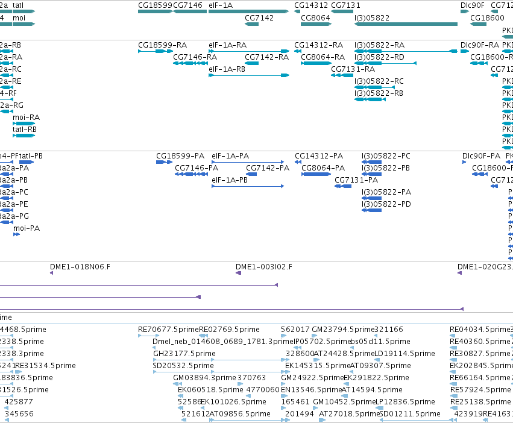Select the CG7142 gene label
Viewport: 513px width, 423px height.
pyautogui.click(x=259, y=17)
